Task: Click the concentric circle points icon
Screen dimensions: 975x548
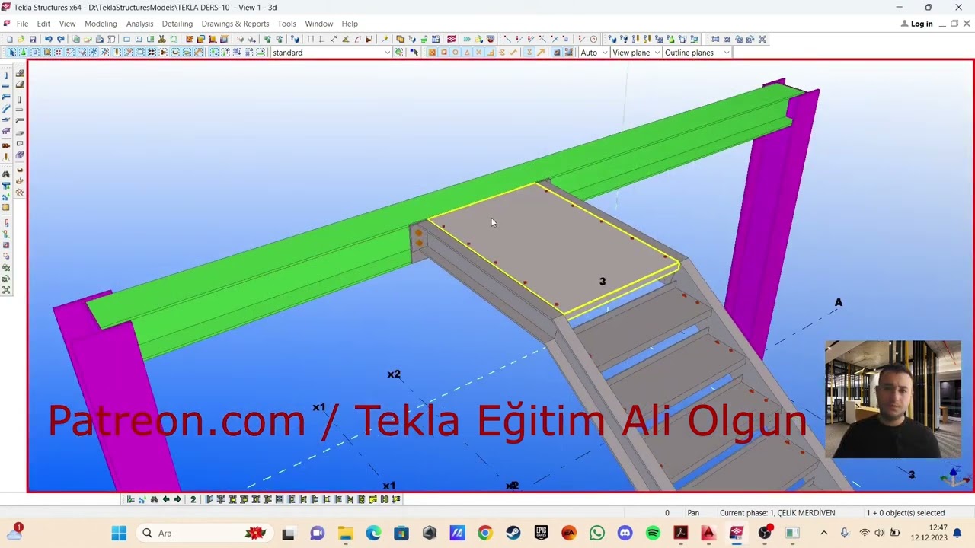Action: (593, 39)
